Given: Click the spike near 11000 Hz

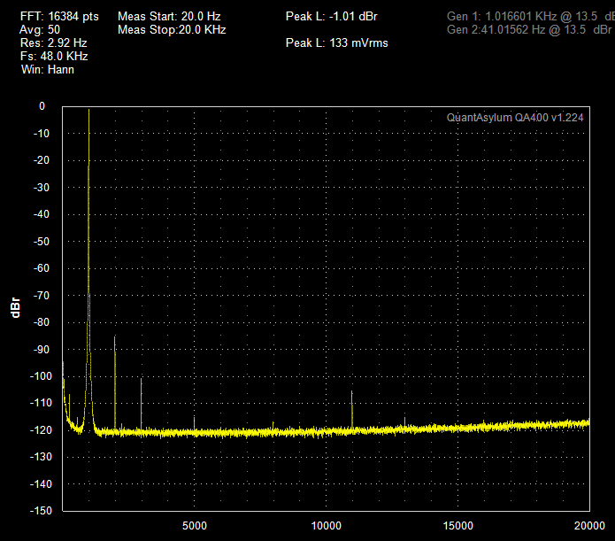Looking at the screenshot, I should coord(352,410).
